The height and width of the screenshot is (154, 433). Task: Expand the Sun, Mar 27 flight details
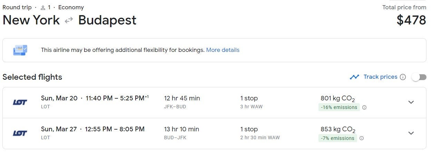click(411, 133)
